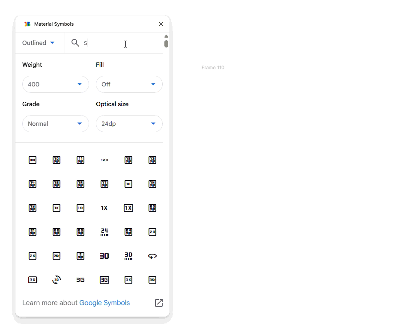Select the 2K icon
405x332 pixels.
(33, 256)
